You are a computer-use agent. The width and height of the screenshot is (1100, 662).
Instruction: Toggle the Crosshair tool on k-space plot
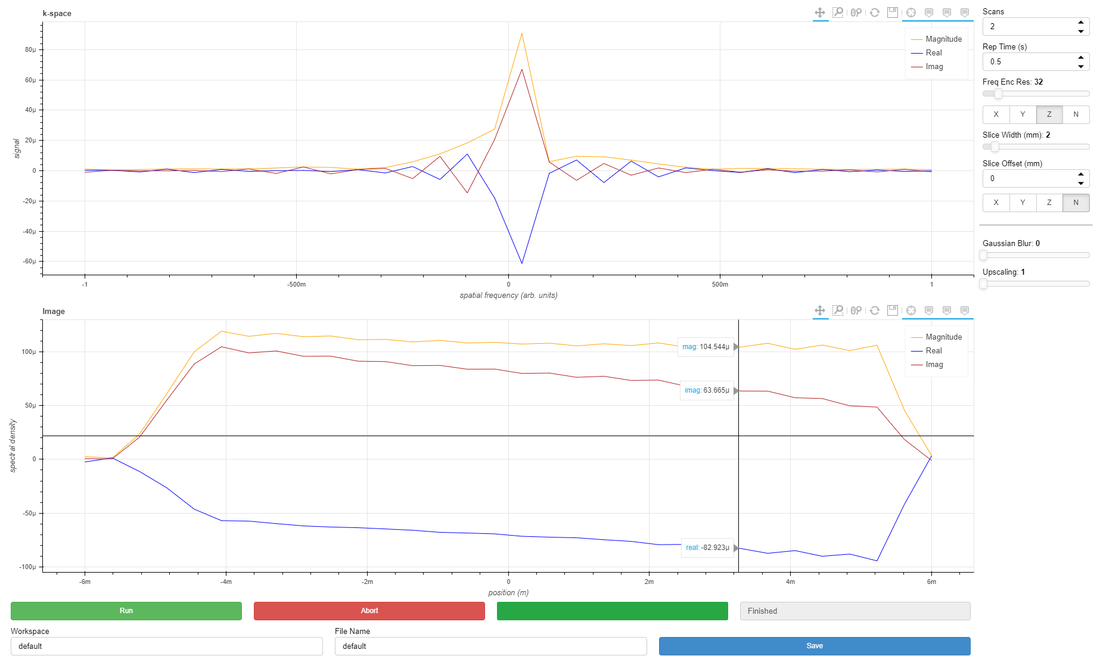[911, 13]
